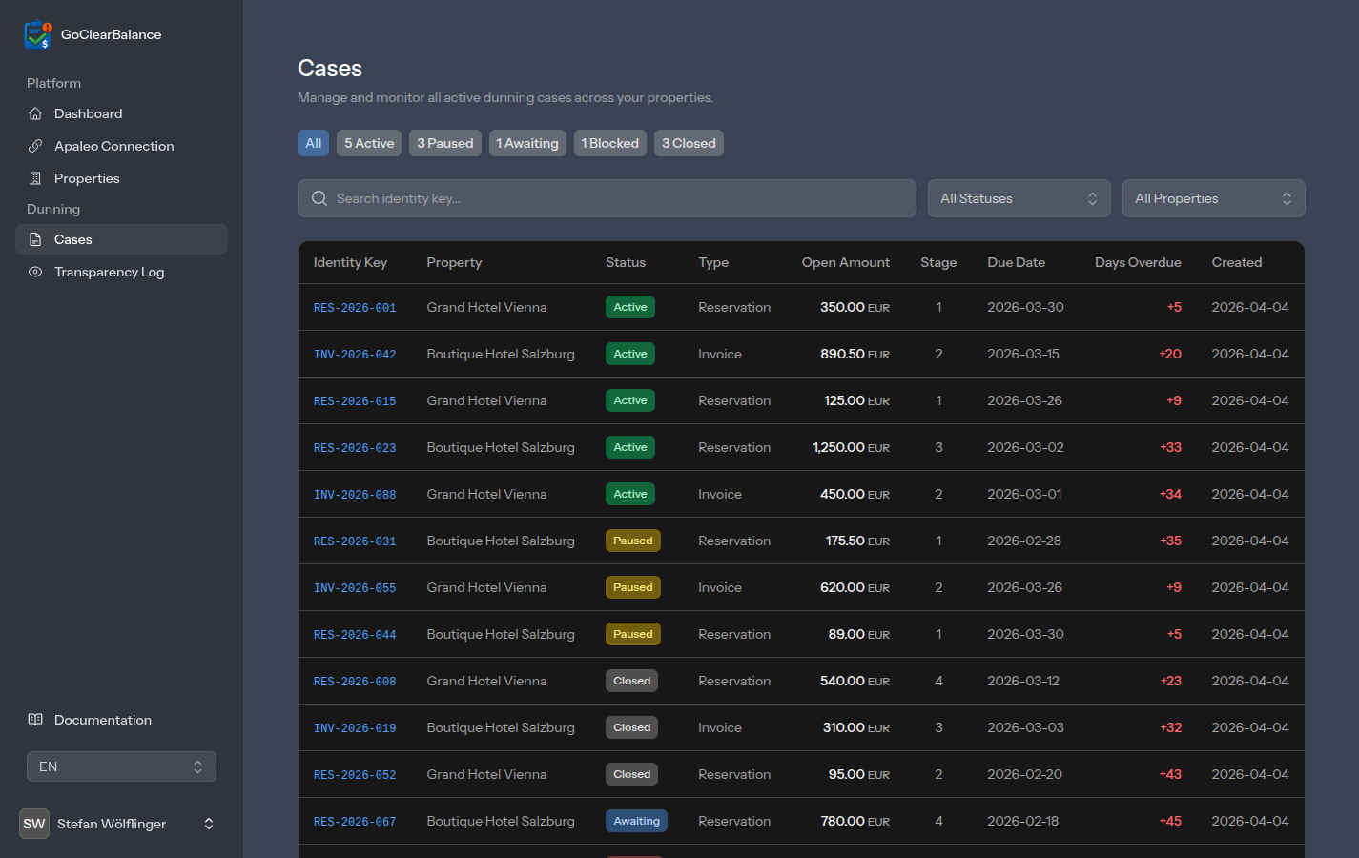Click due date 2026-02-20

pyautogui.click(x=1024, y=774)
